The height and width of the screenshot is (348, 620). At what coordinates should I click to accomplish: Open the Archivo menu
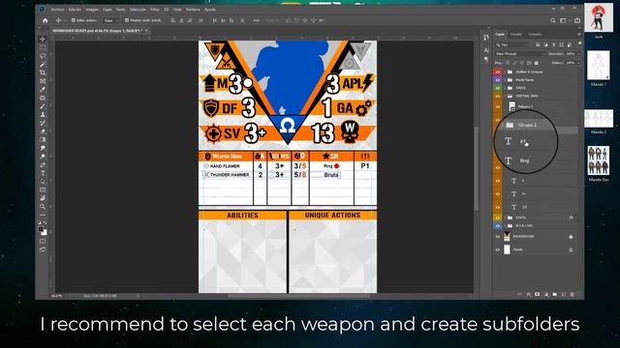(x=57, y=10)
